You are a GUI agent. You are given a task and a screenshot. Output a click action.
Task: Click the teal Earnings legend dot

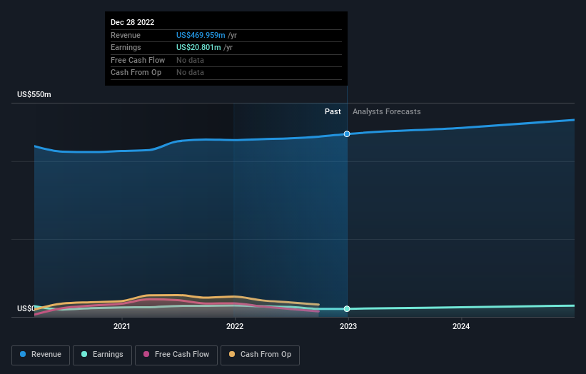84,354
